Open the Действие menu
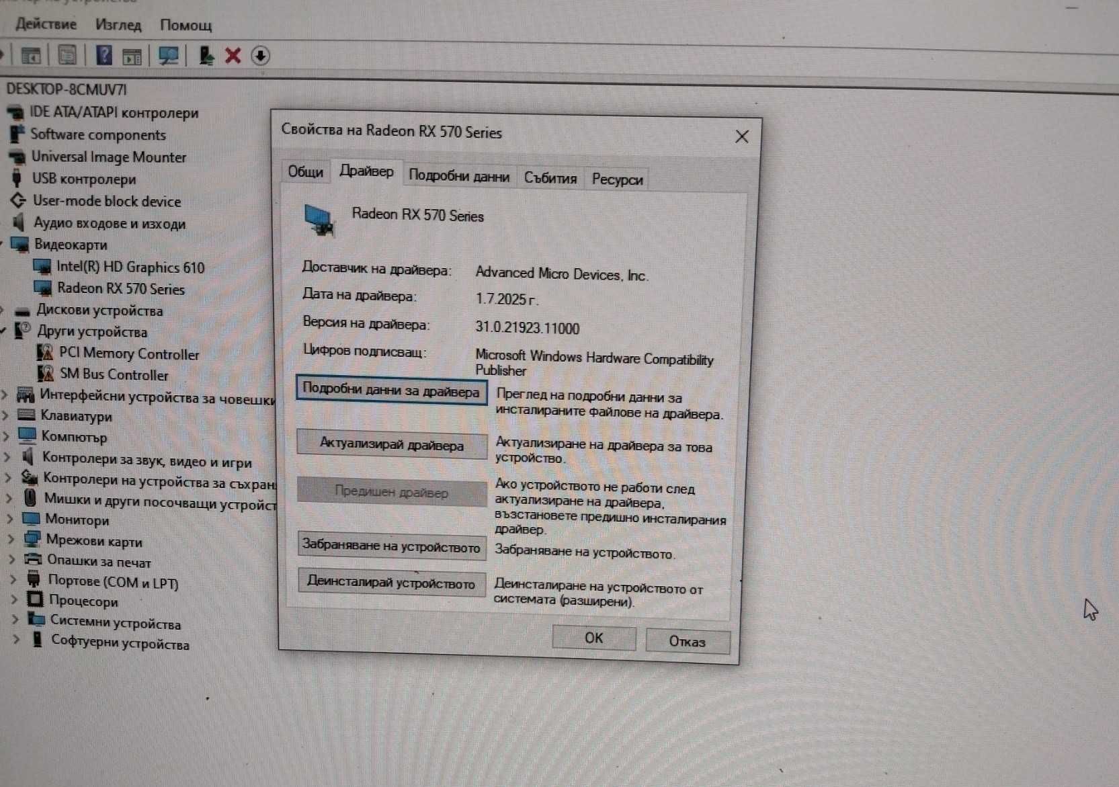Screen dimensions: 1119x787 coord(46,24)
